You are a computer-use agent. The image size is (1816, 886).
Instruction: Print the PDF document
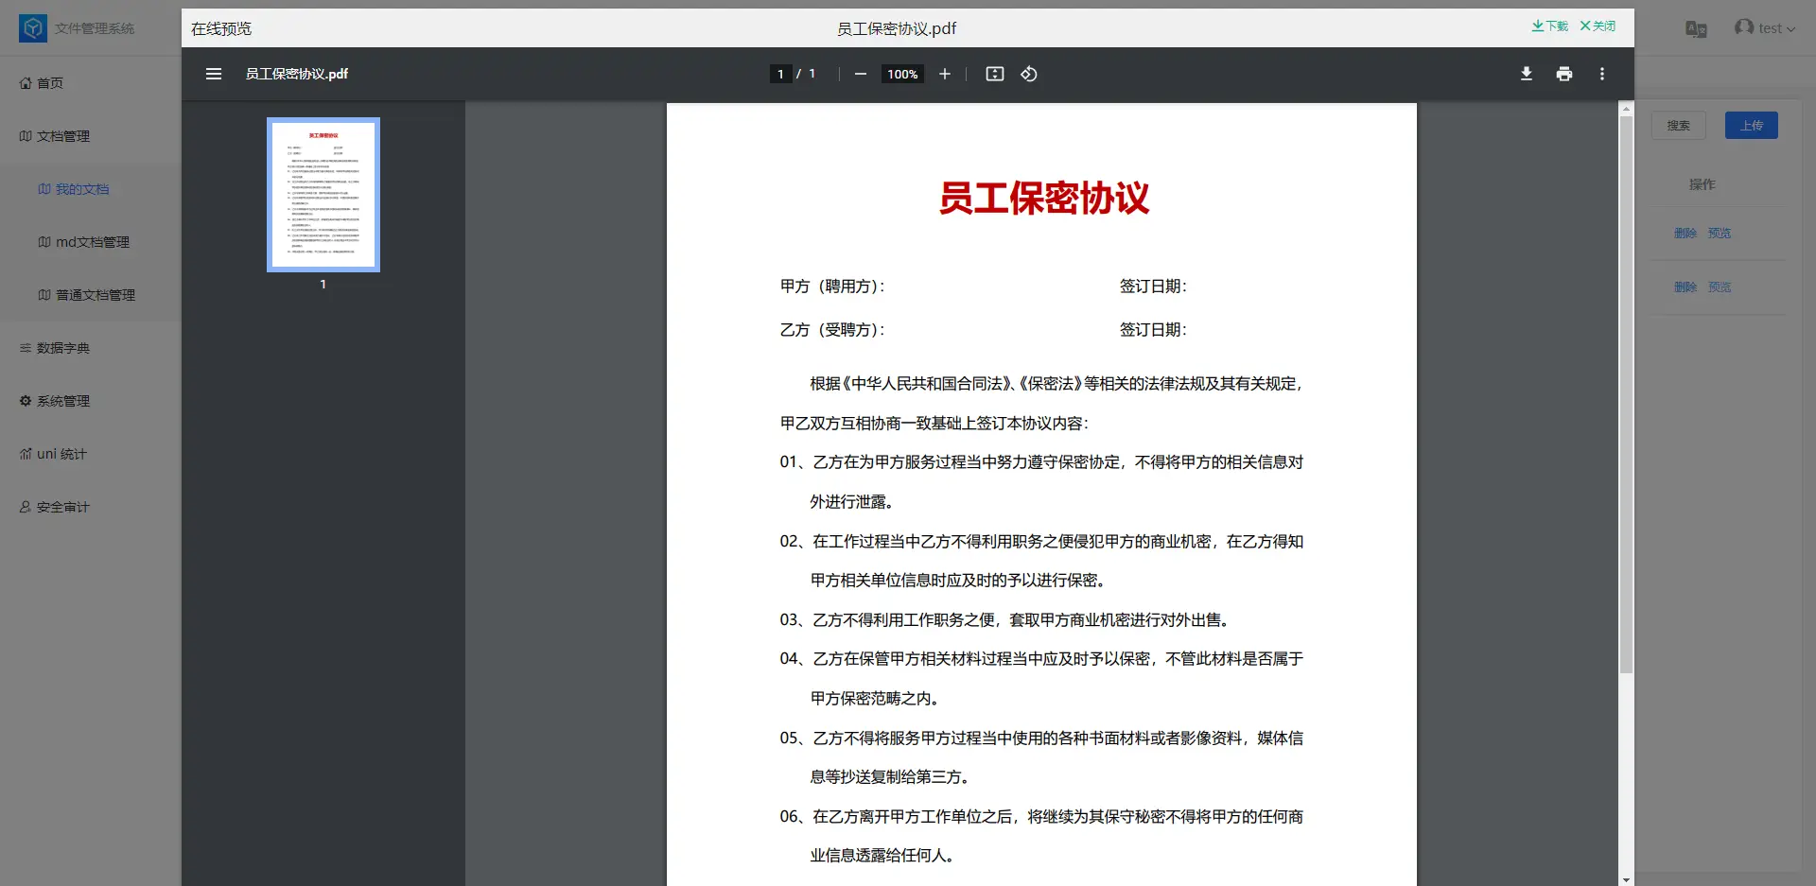(1563, 74)
